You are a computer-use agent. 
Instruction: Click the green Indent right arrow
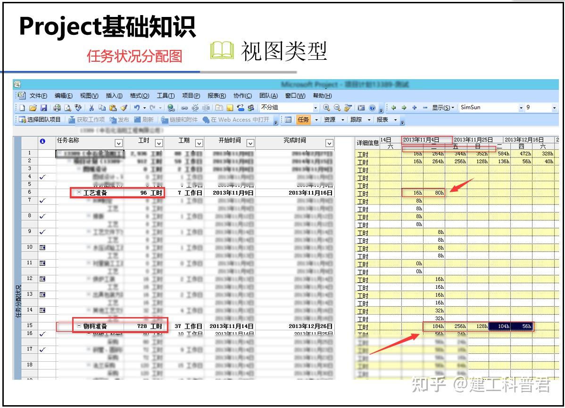click(404, 108)
